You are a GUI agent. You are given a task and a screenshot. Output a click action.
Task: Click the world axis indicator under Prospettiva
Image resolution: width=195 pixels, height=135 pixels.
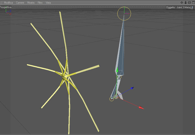[x=9, y=12]
